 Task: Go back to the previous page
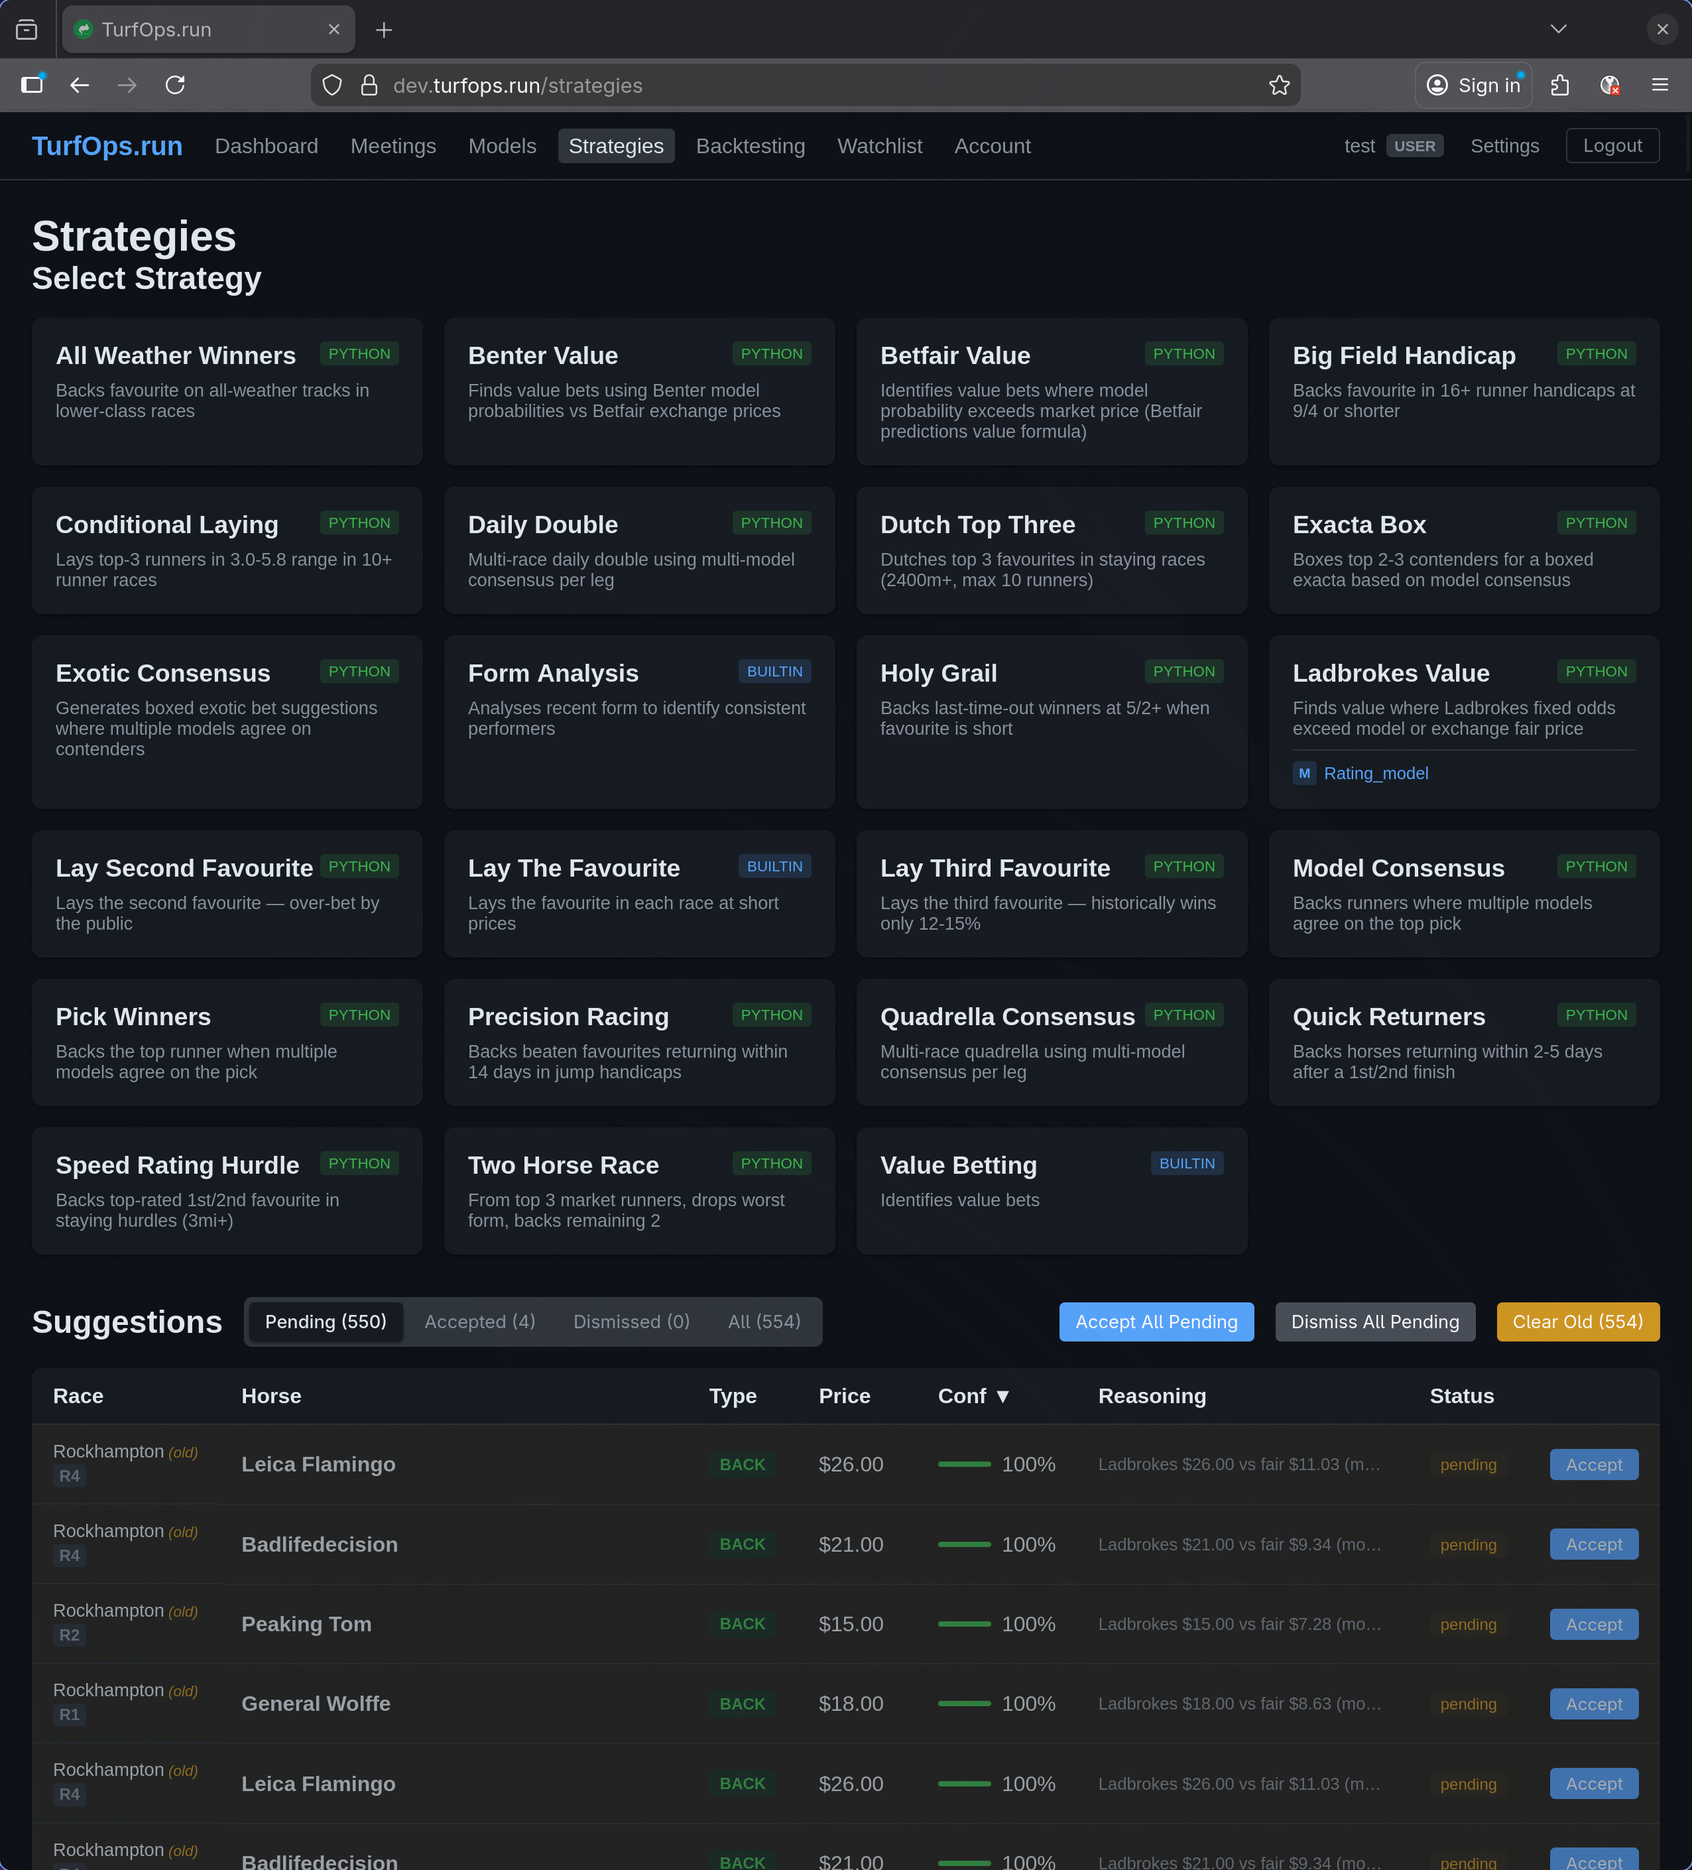click(x=80, y=86)
